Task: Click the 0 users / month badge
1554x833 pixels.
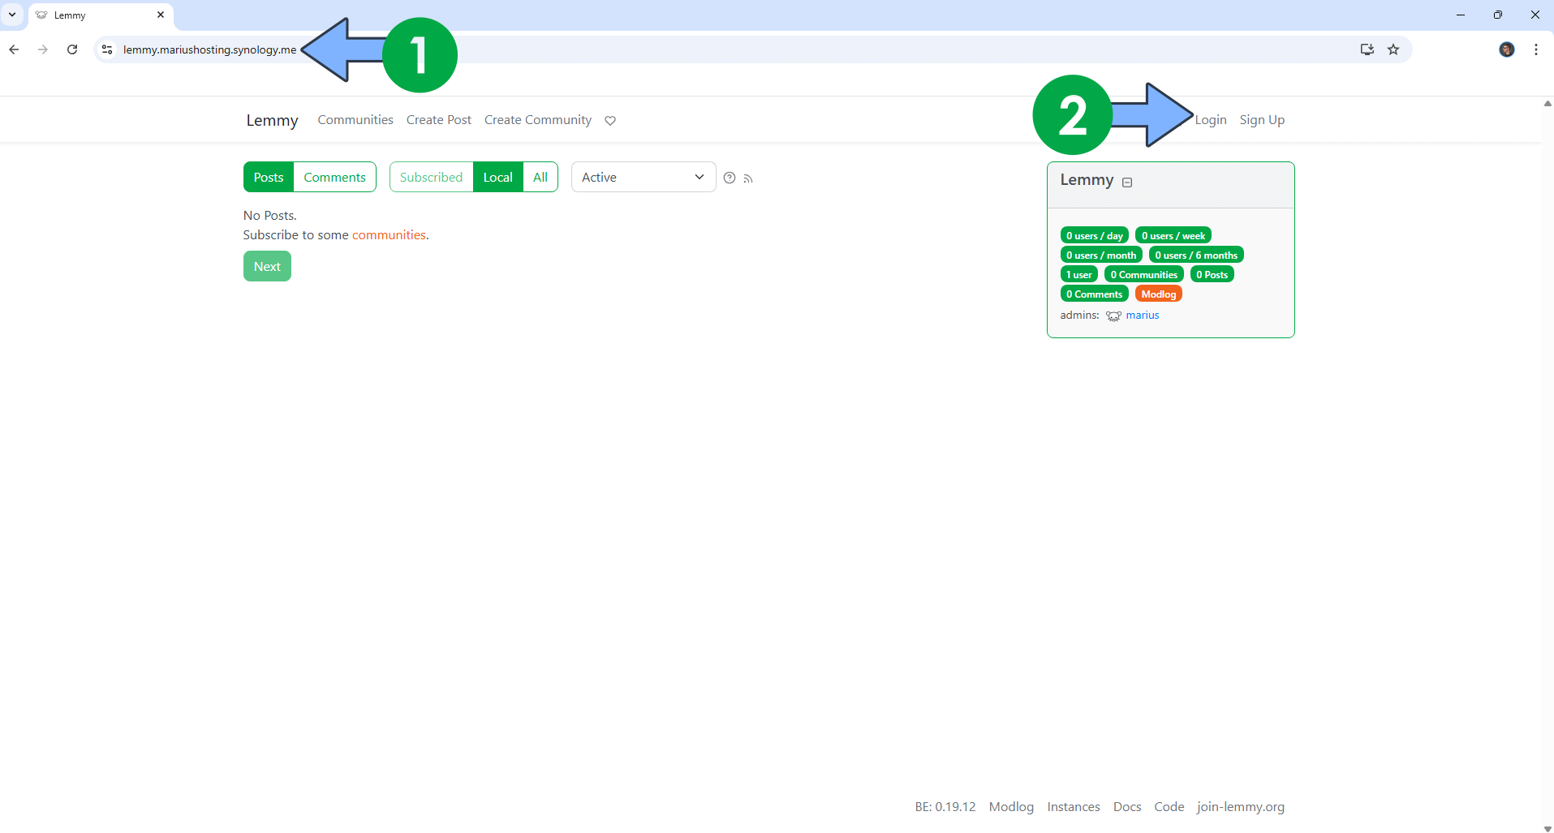Action: [1101, 255]
